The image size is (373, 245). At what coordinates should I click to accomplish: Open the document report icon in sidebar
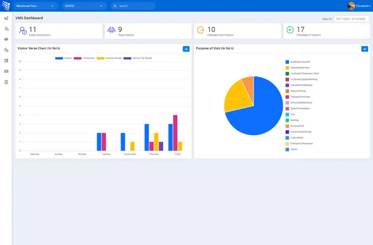[x=6, y=82]
